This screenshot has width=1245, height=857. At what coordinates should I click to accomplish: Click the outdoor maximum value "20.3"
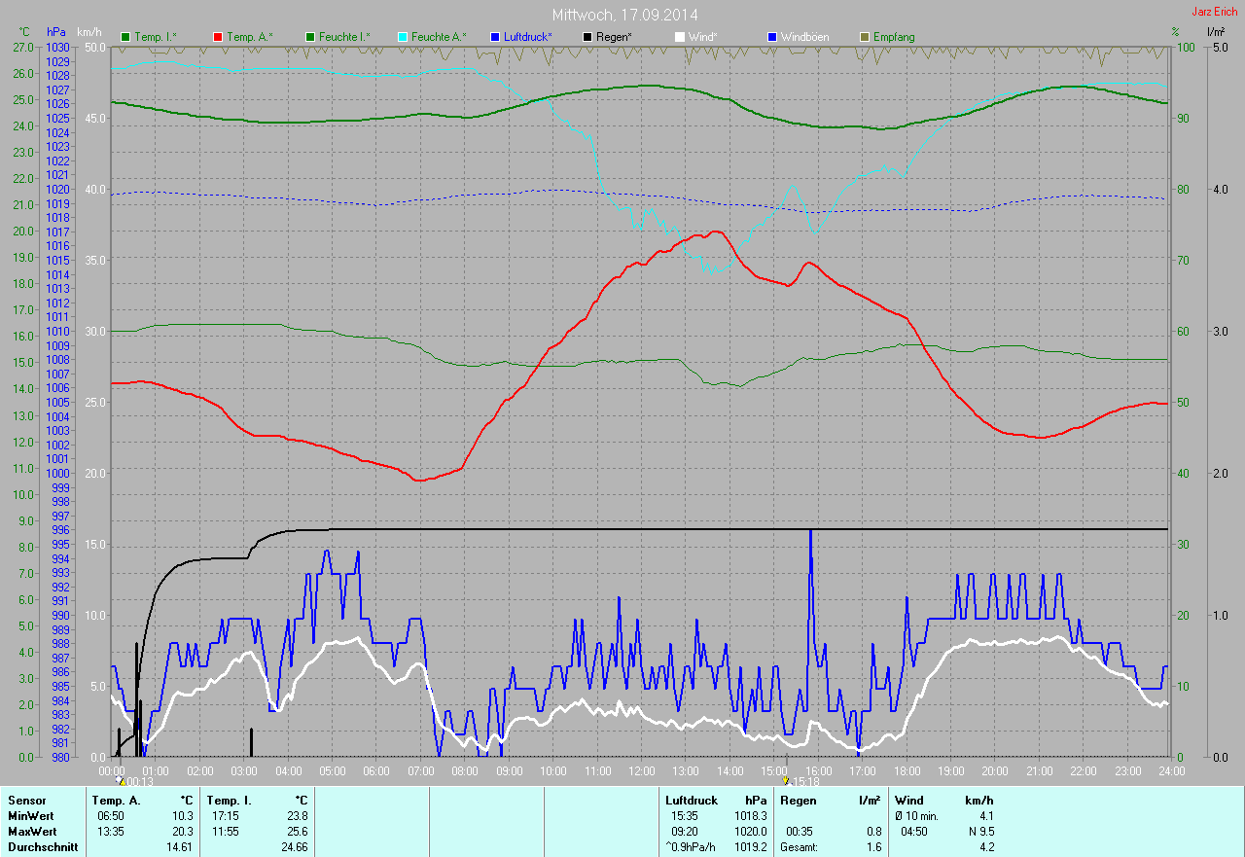pos(183,832)
